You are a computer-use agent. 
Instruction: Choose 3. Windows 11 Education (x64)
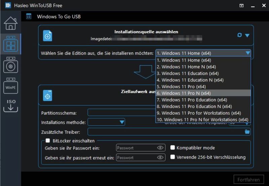203,74
